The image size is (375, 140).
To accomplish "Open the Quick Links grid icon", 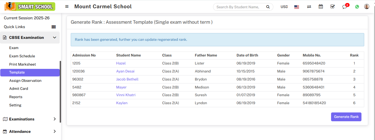I will (x=54, y=27).
